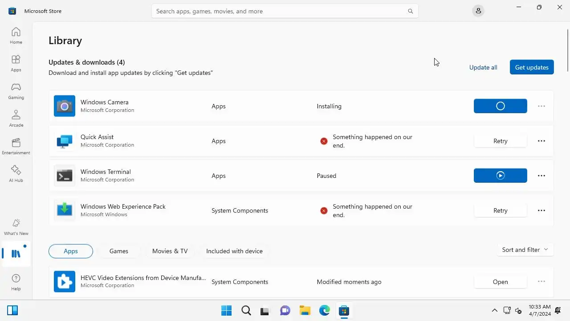Click the Windows Terminal title text
The width and height of the screenshot is (570, 321).
(x=106, y=172)
